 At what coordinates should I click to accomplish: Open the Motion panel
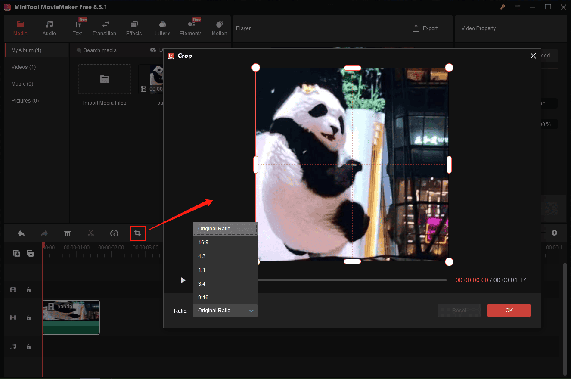click(219, 27)
